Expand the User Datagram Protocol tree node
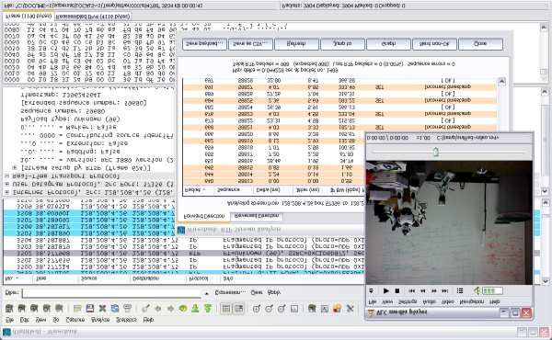Screen dimensions: 552x340 [6, 184]
